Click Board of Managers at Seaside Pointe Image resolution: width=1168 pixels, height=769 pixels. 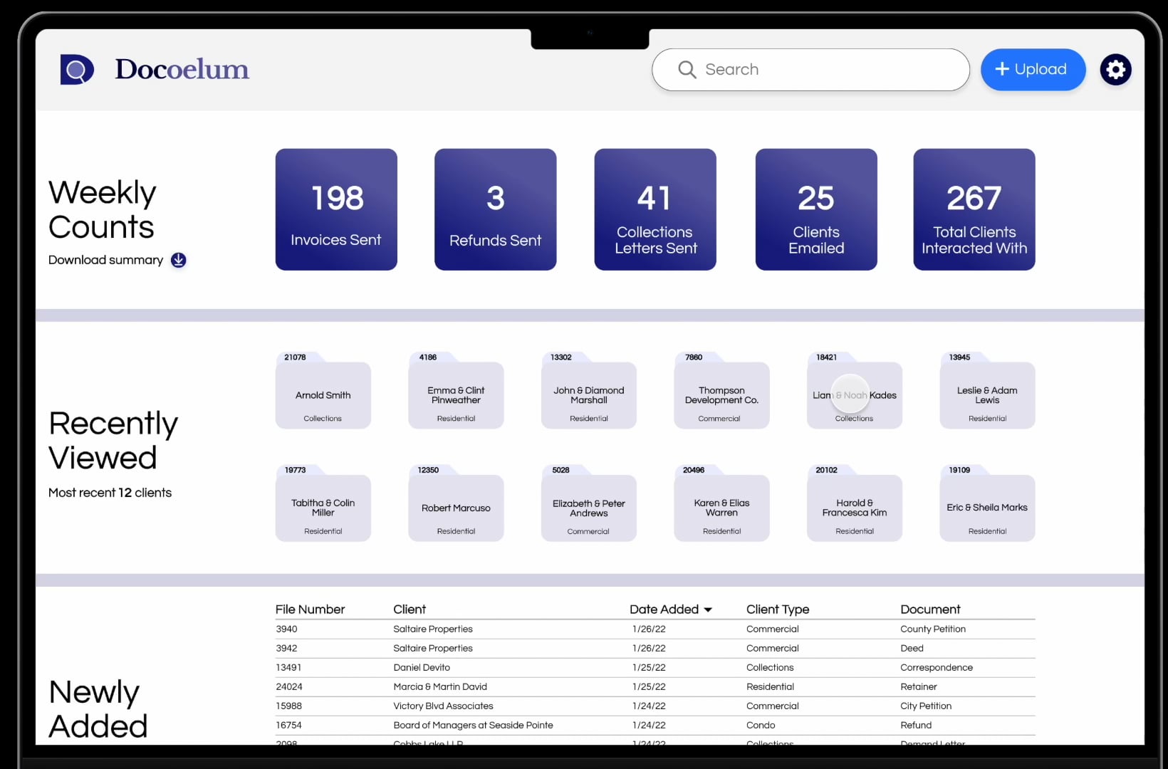pyautogui.click(x=473, y=726)
